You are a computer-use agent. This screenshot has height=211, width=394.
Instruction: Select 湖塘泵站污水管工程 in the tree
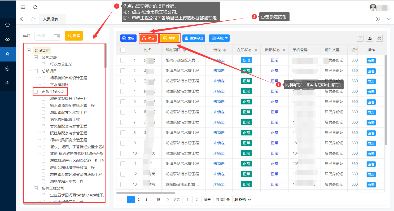pyautogui.click(x=67, y=181)
